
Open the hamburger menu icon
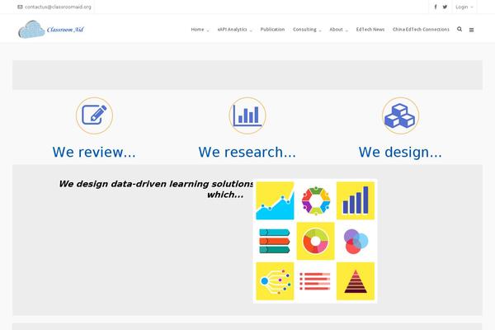(471, 29)
